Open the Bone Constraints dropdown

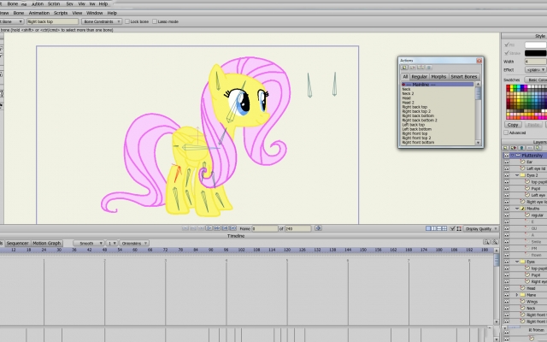[102, 21]
